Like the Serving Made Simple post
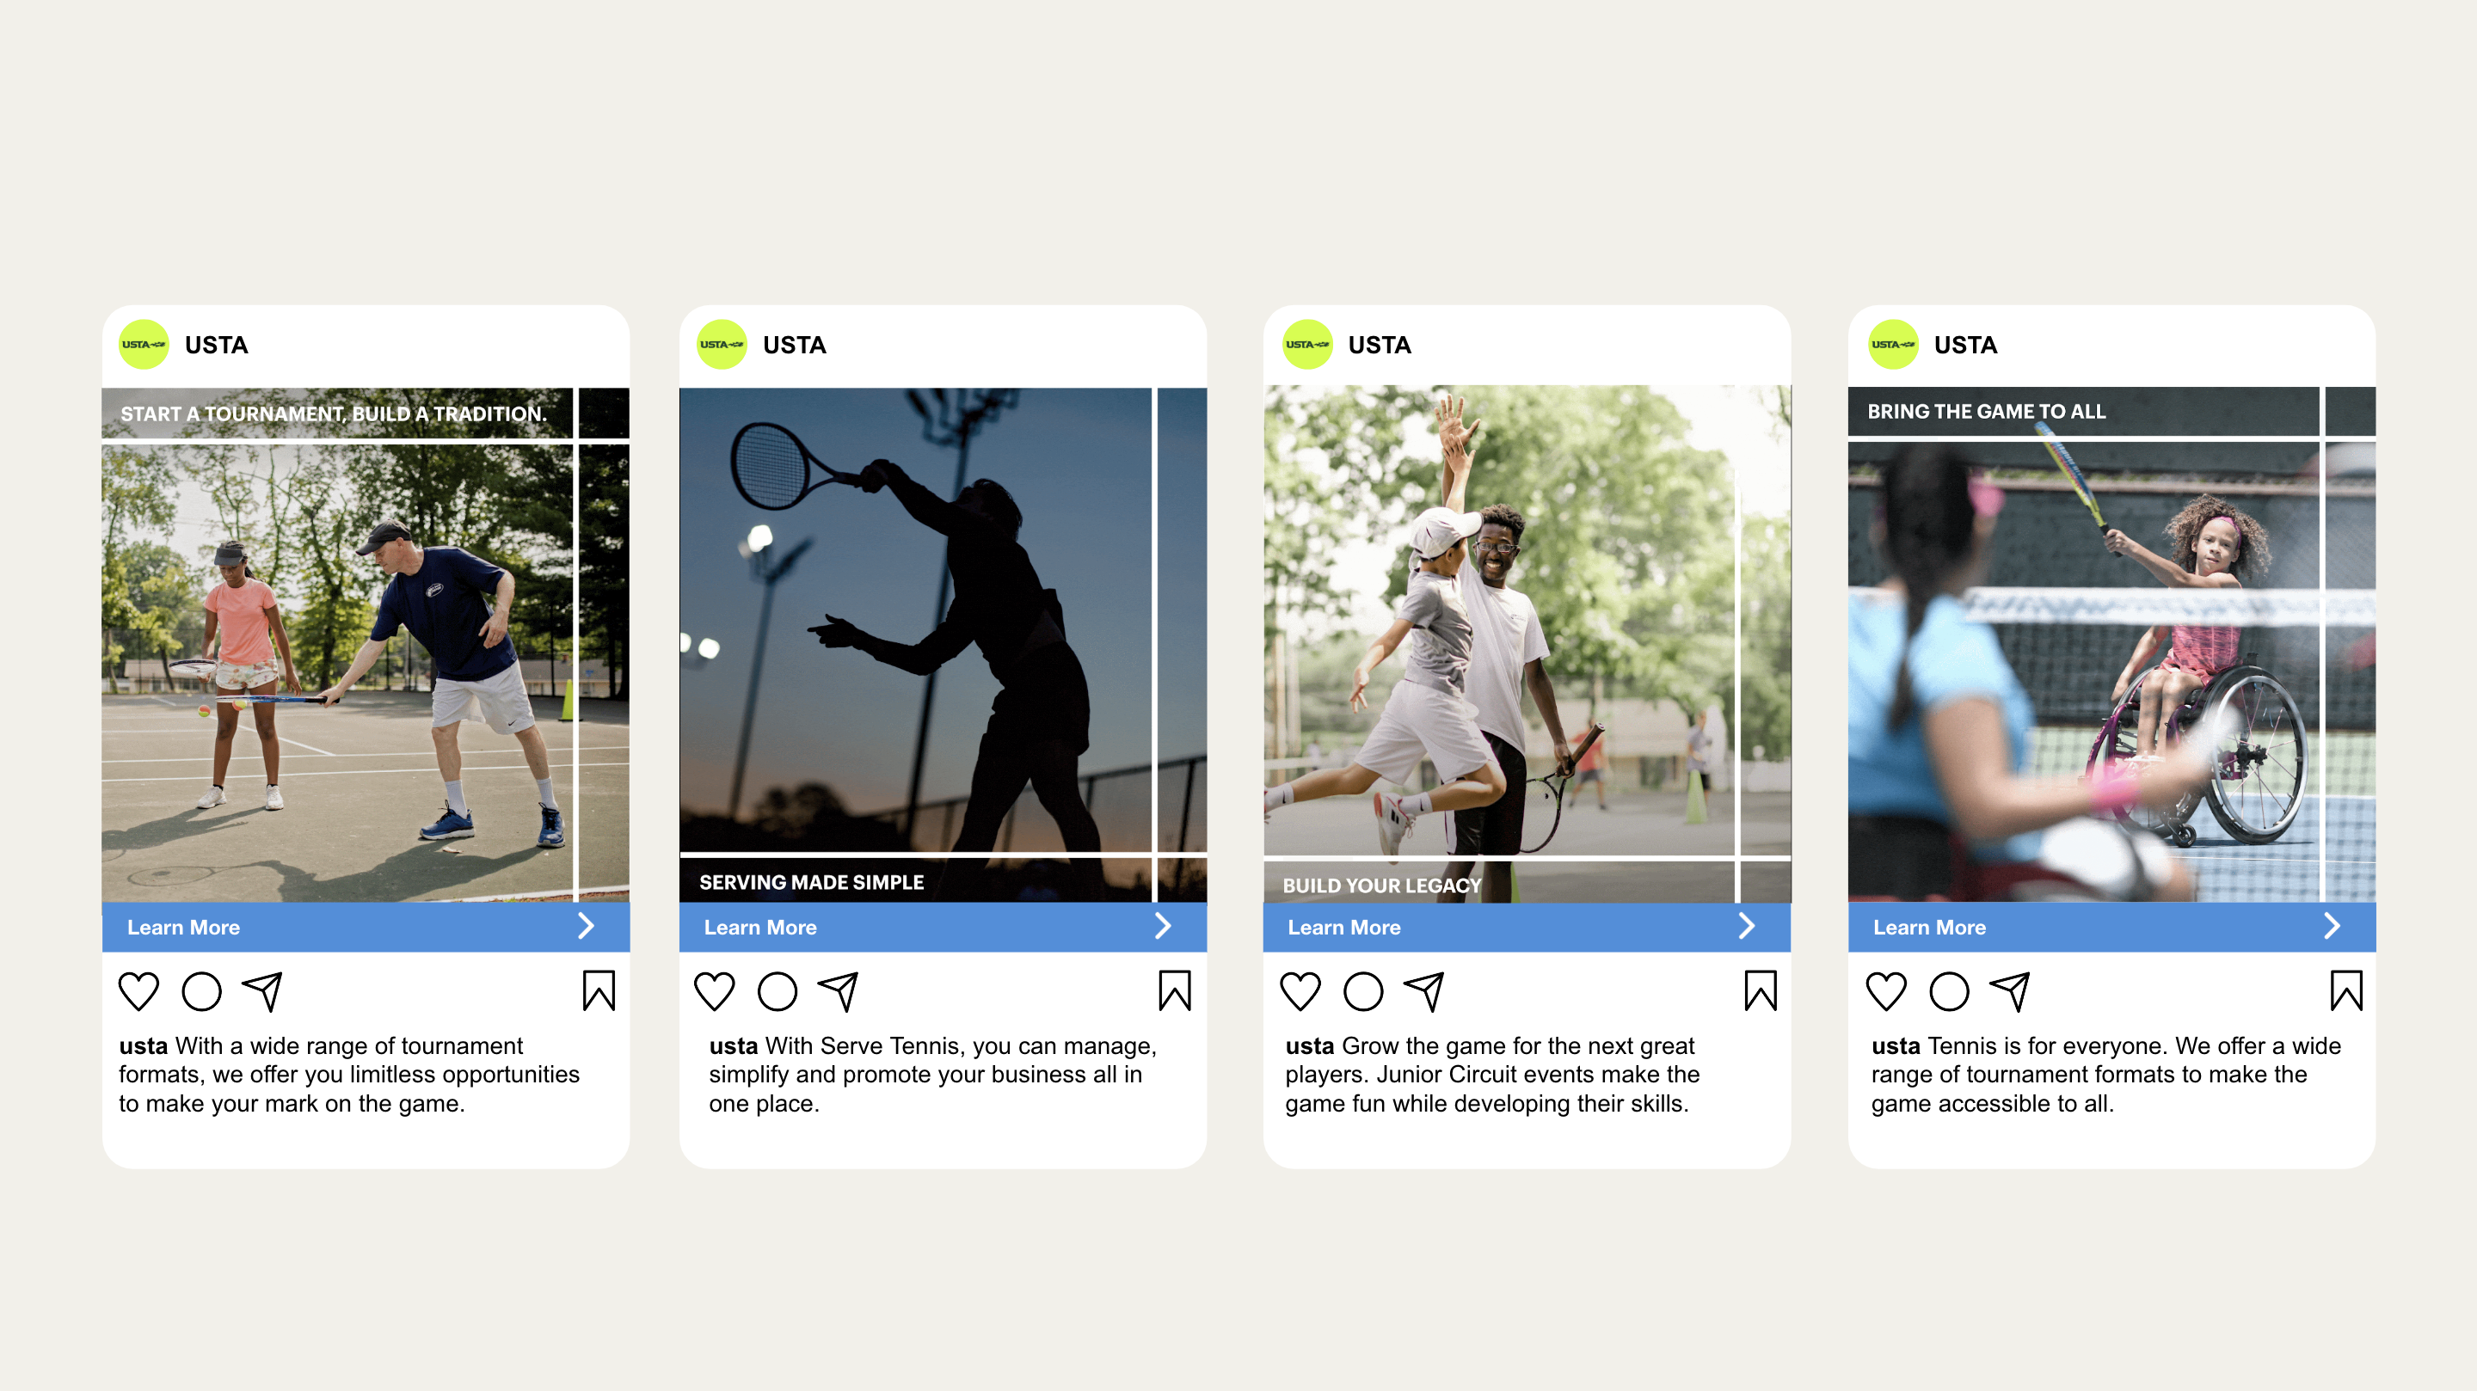 point(715,991)
